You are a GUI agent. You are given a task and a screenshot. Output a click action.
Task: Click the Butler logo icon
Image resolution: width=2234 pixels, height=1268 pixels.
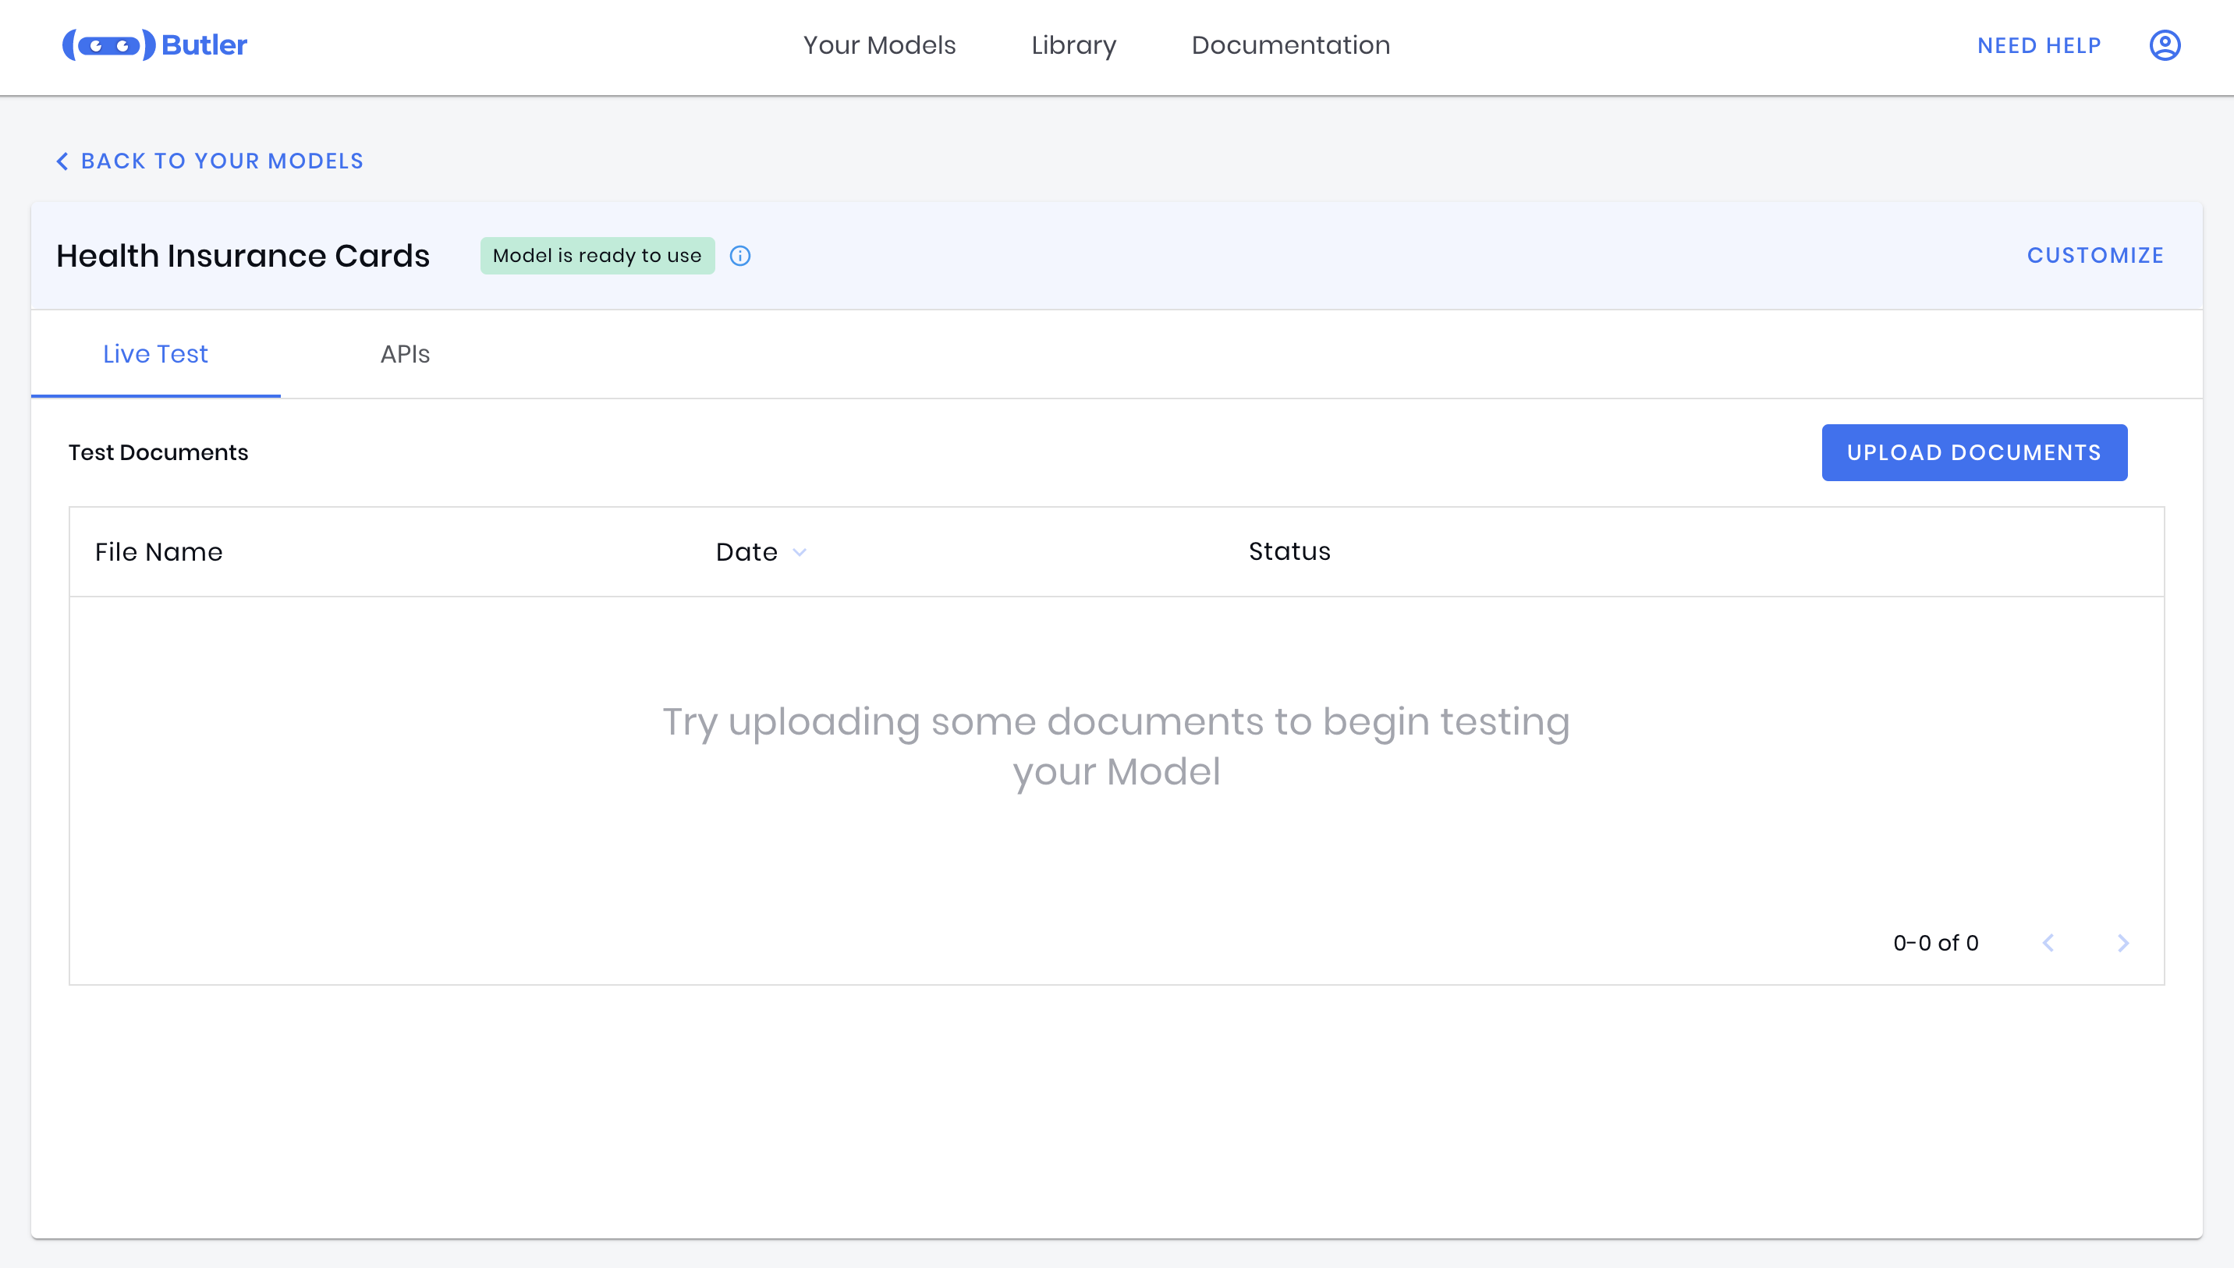(x=108, y=45)
